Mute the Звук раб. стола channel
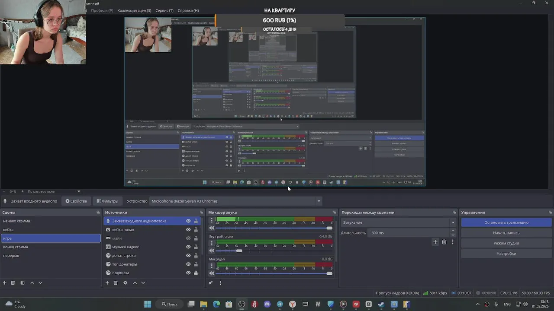This screenshot has width=554, height=311. tap(212, 251)
